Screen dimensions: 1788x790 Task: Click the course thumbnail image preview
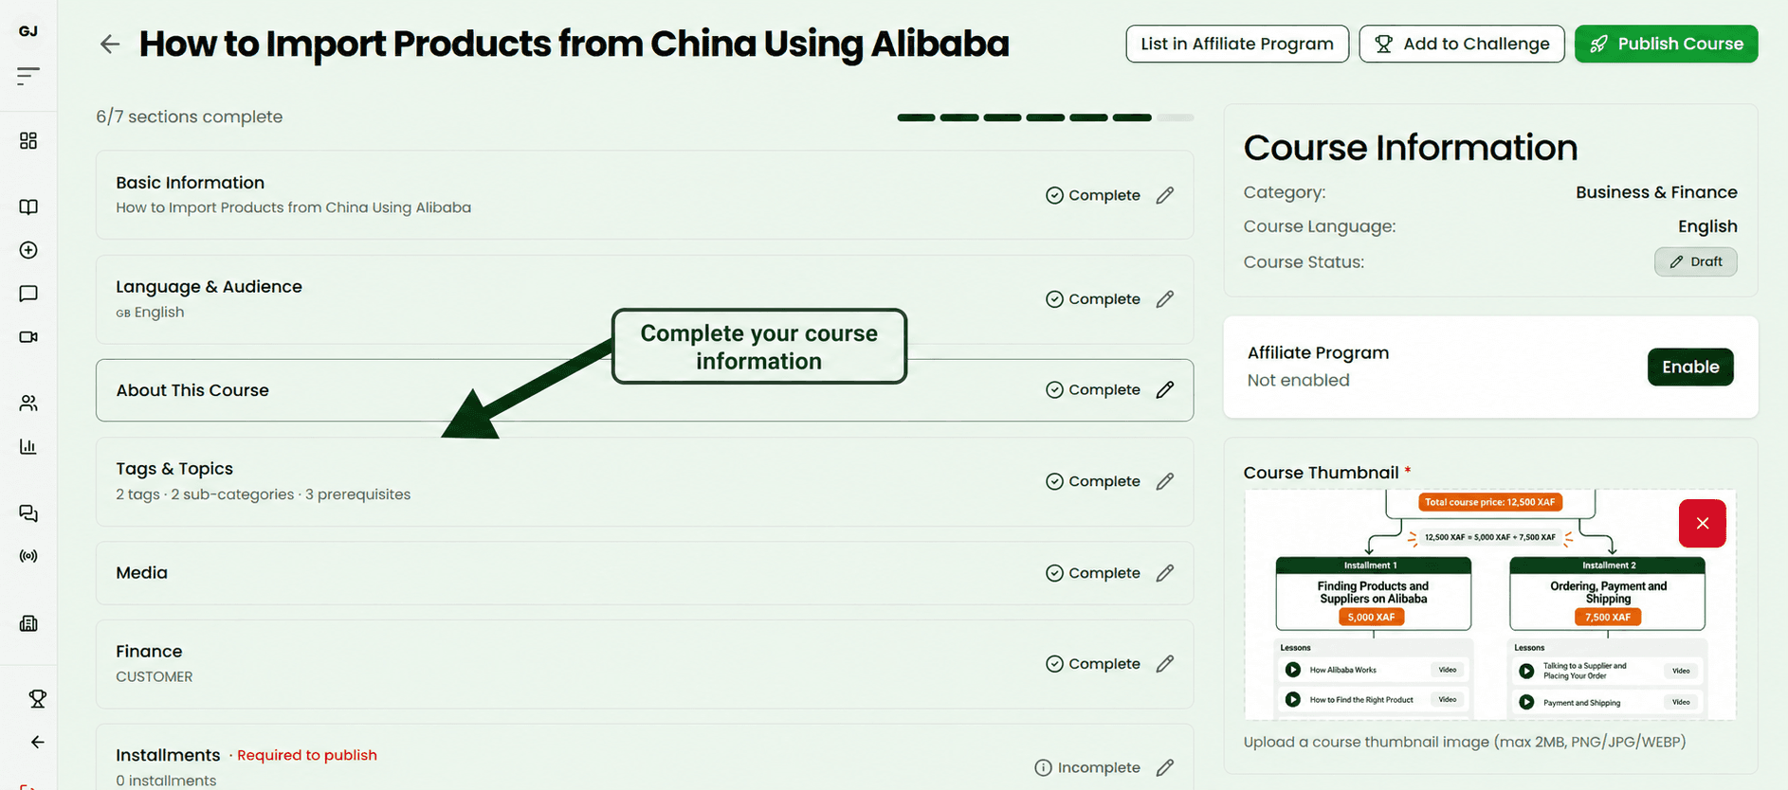(1489, 604)
